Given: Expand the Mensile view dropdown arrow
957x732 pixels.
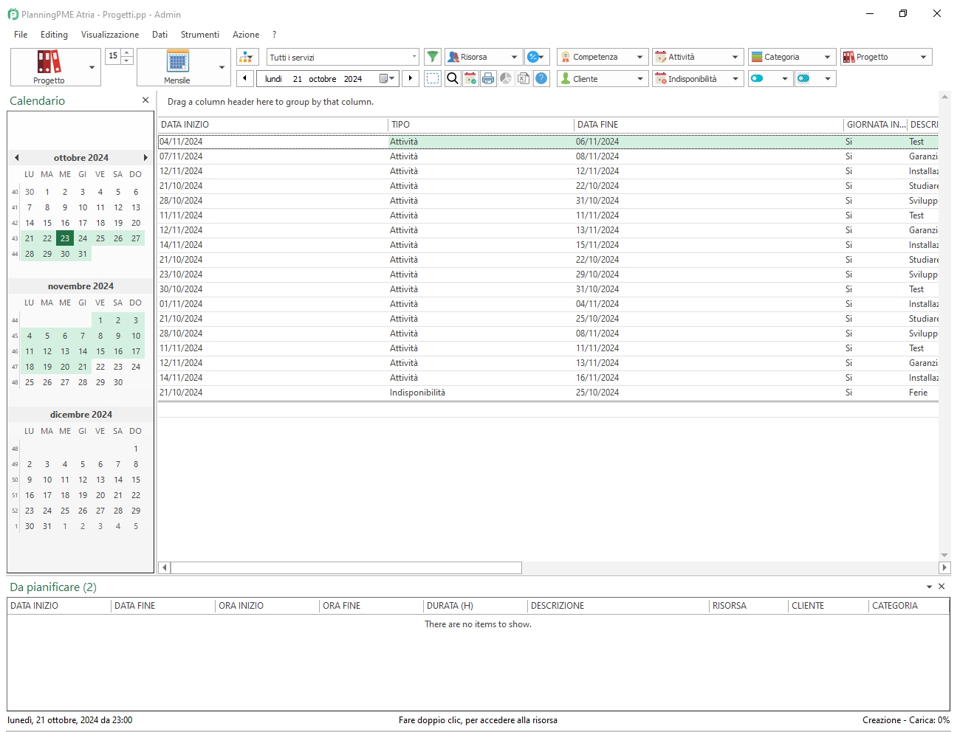Looking at the screenshot, I should click(222, 67).
